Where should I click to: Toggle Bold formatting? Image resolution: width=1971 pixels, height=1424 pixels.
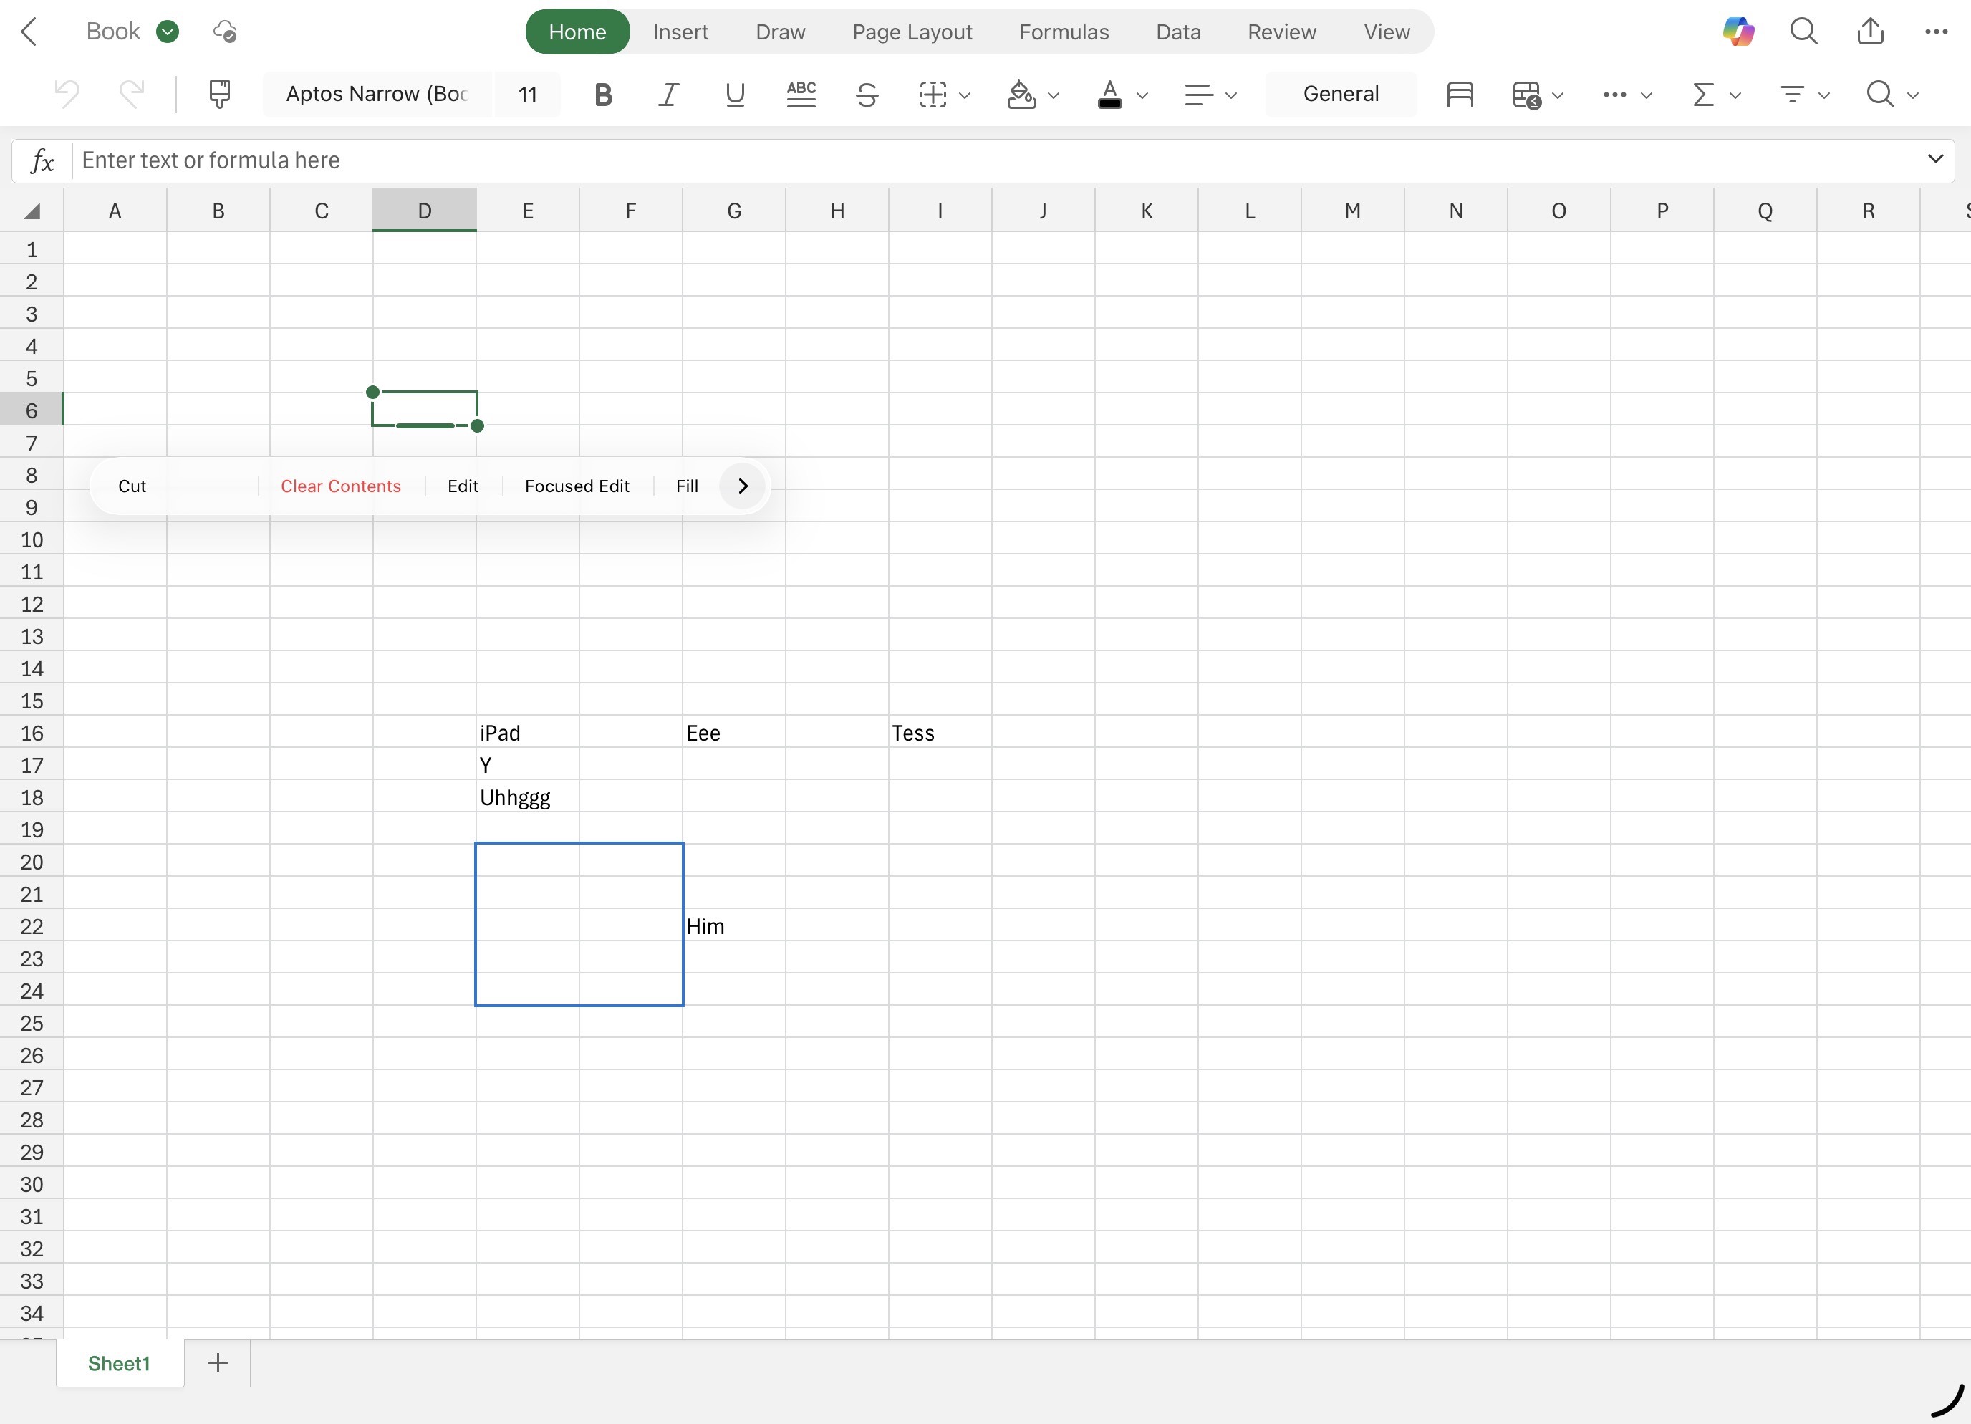click(x=603, y=94)
